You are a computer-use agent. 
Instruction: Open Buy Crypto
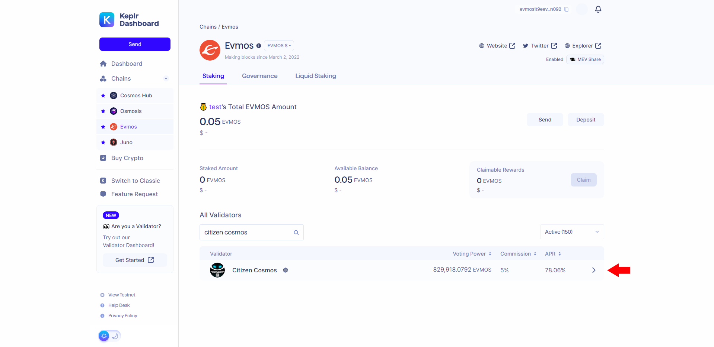[127, 158]
